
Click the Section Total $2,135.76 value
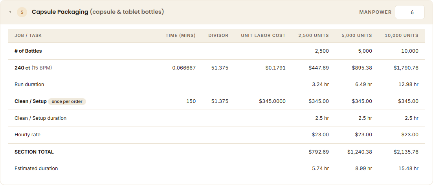(406, 152)
